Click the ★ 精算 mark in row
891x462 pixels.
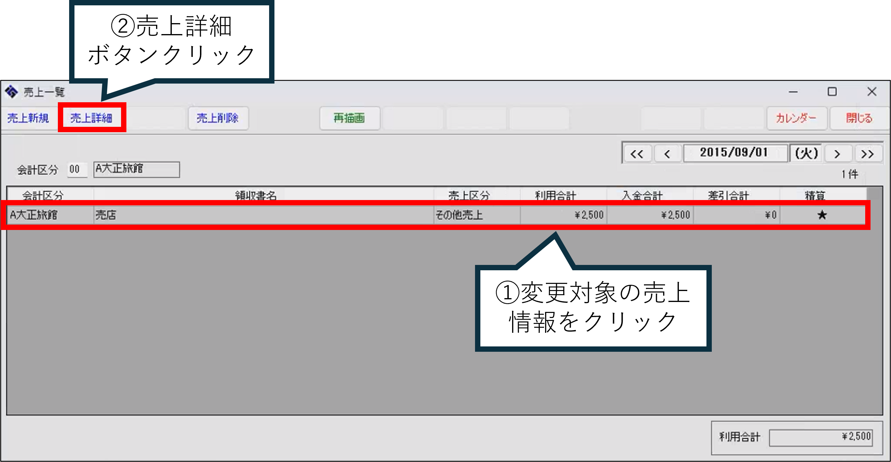point(822,215)
